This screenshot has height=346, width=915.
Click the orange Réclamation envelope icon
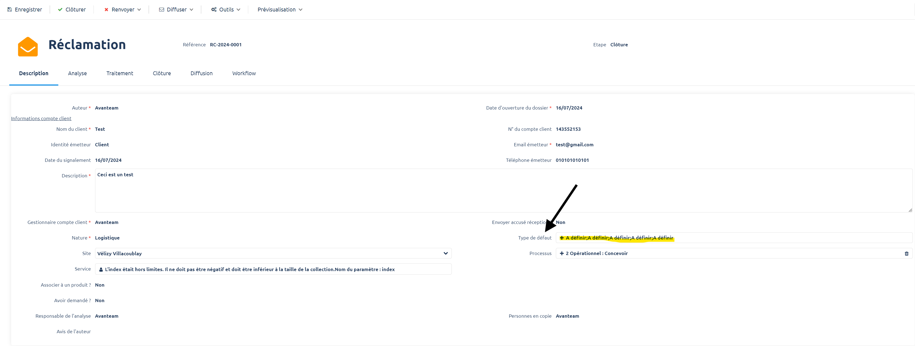tap(28, 47)
